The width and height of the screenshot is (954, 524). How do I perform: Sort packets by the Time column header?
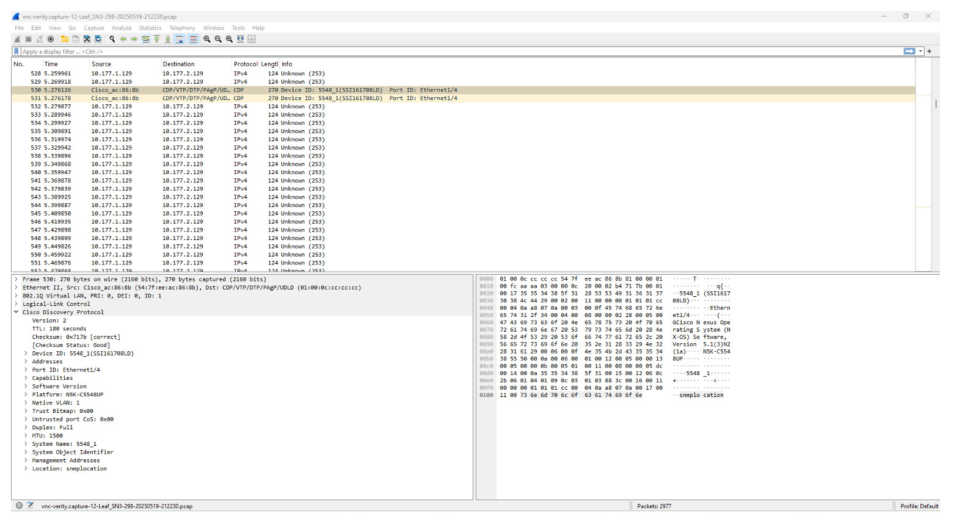(65, 64)
